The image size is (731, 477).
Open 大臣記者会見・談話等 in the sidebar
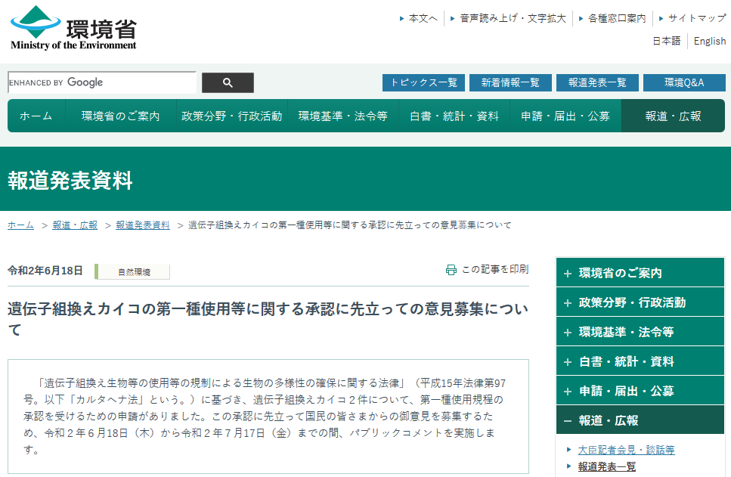[x=626, y=450]
